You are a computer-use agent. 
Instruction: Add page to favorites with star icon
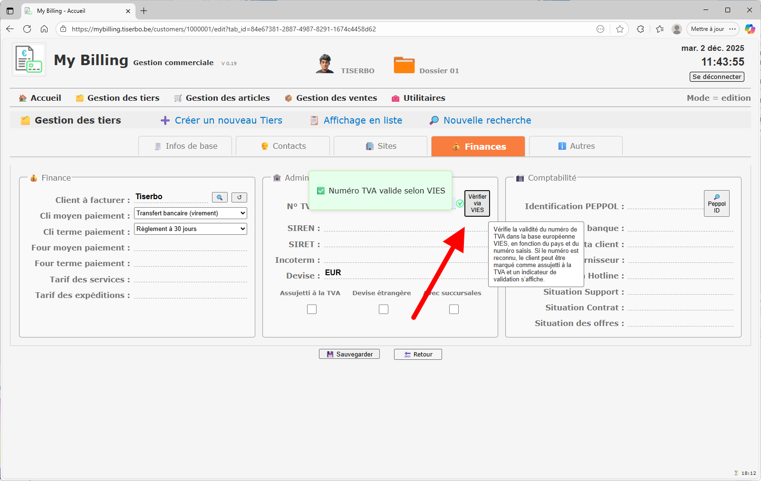[619, 29]
